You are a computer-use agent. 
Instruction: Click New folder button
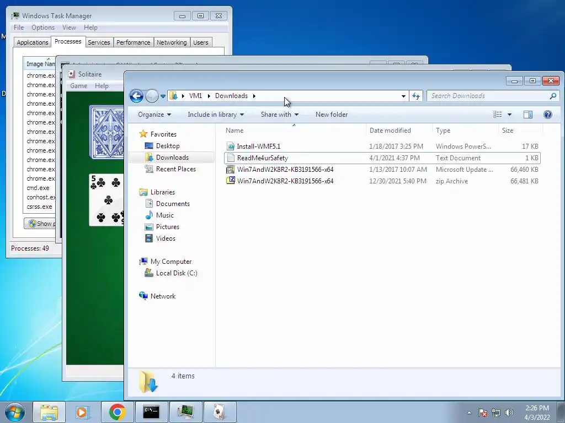332,115
